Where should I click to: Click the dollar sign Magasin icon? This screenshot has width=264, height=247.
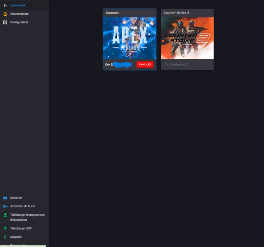tap(5, 237)
